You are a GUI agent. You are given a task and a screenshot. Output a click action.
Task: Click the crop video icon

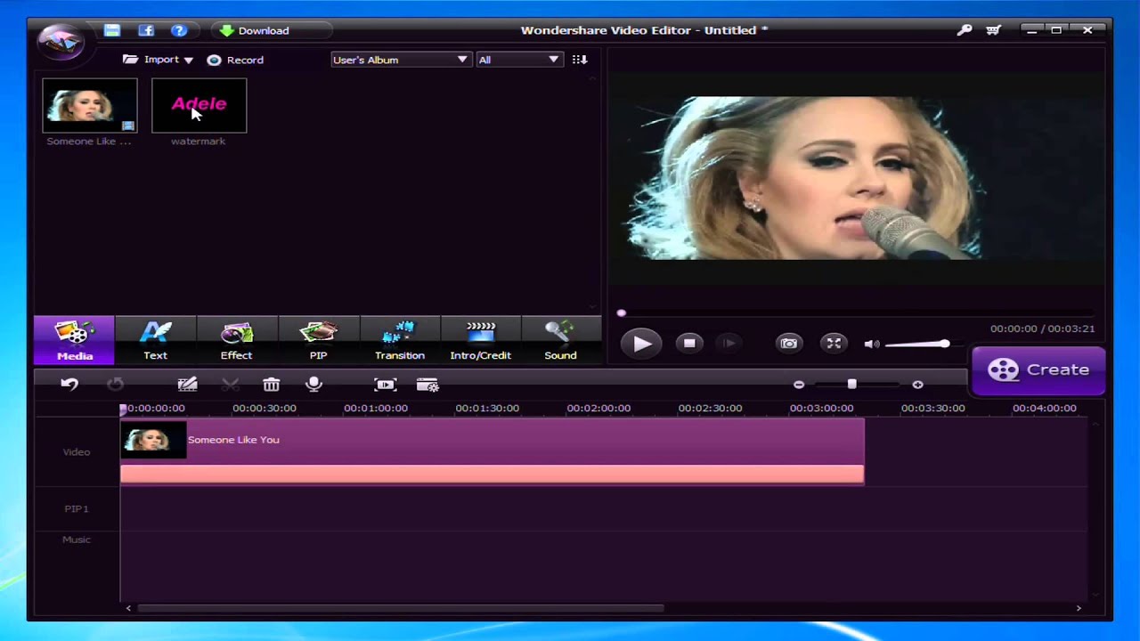click(x=386, y=385)
